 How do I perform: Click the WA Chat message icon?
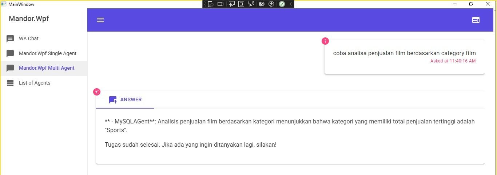(x=10, y=39)
